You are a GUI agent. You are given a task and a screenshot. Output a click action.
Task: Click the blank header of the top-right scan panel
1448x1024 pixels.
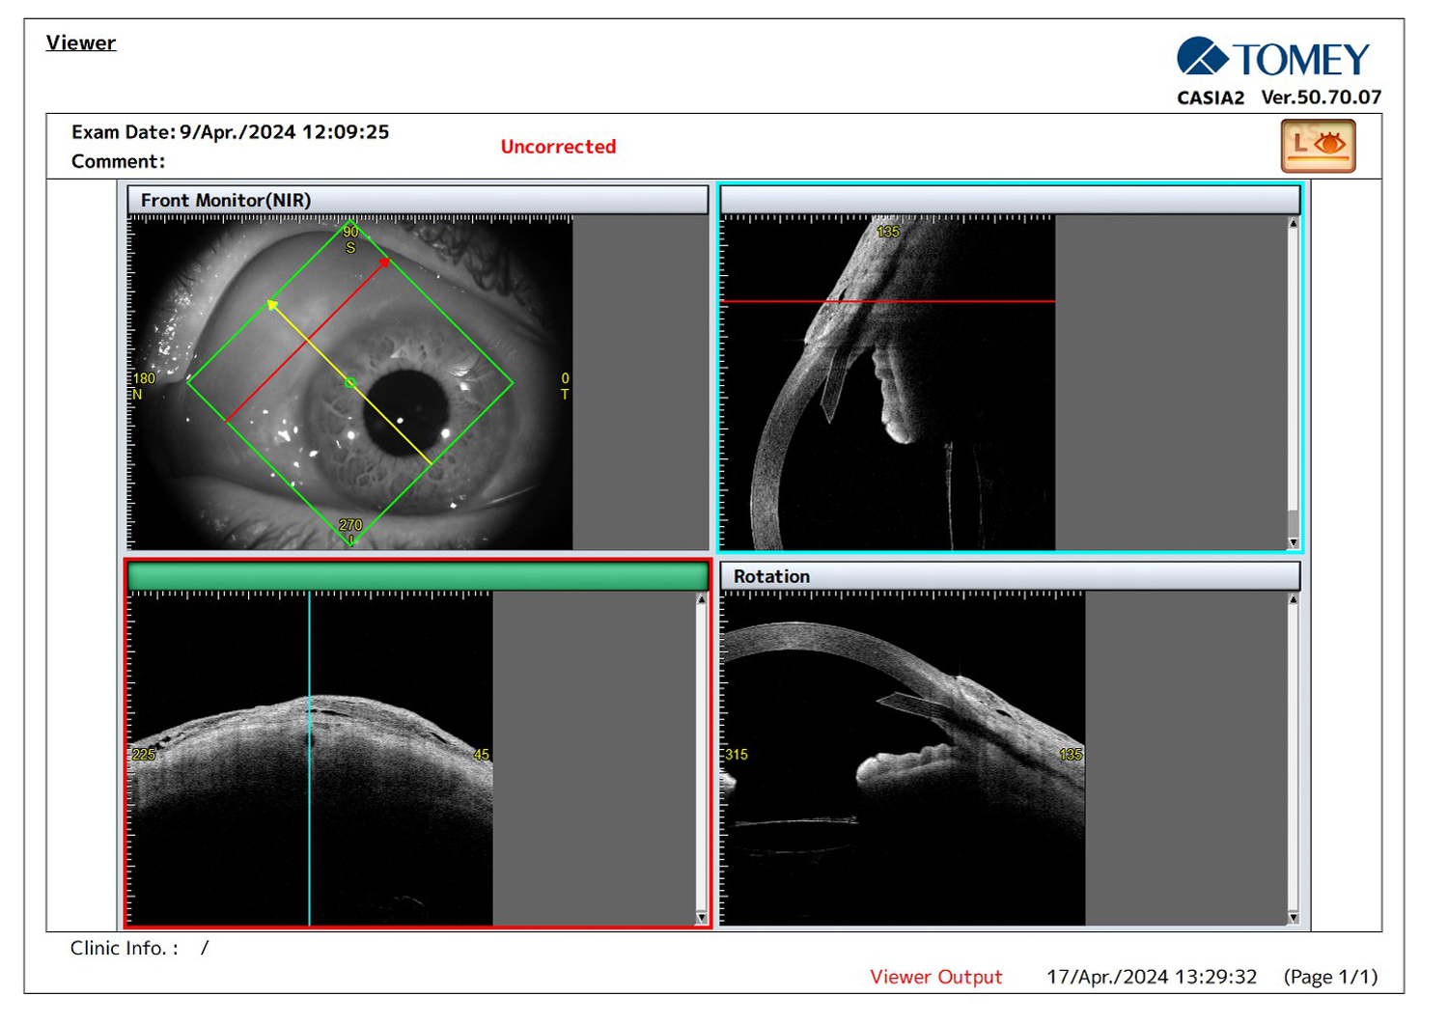(x=1010, y=200)
